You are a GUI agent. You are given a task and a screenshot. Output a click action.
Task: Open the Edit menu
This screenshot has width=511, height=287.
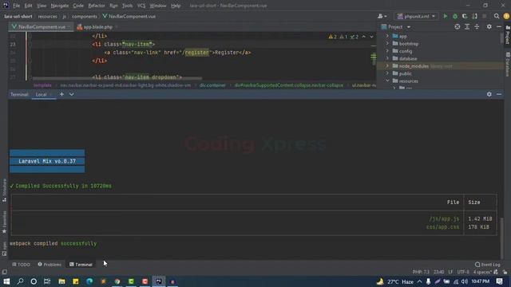click(29, 6)
